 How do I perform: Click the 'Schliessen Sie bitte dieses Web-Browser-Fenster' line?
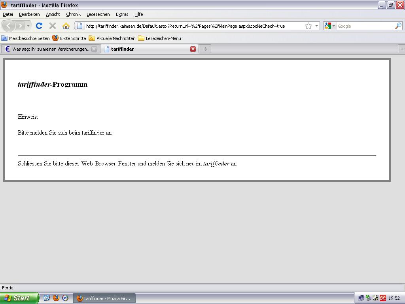128,163
